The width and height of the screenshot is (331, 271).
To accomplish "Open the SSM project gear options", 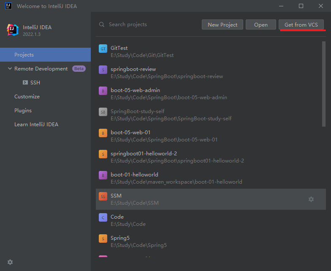I will (311, 199).
